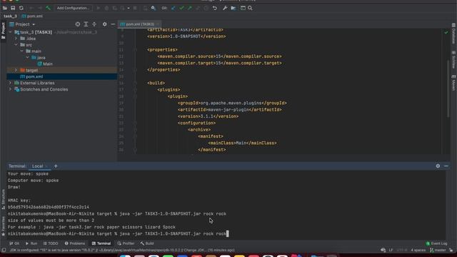
Task: Click the Search Everywhere magnifier icon
Action: point(250,8)
